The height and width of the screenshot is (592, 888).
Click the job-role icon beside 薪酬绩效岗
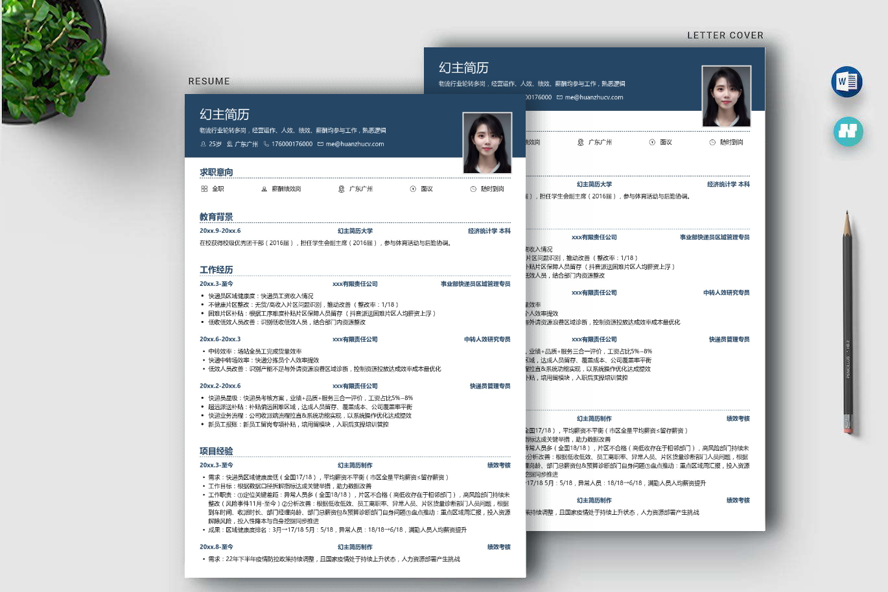(264, 189)
